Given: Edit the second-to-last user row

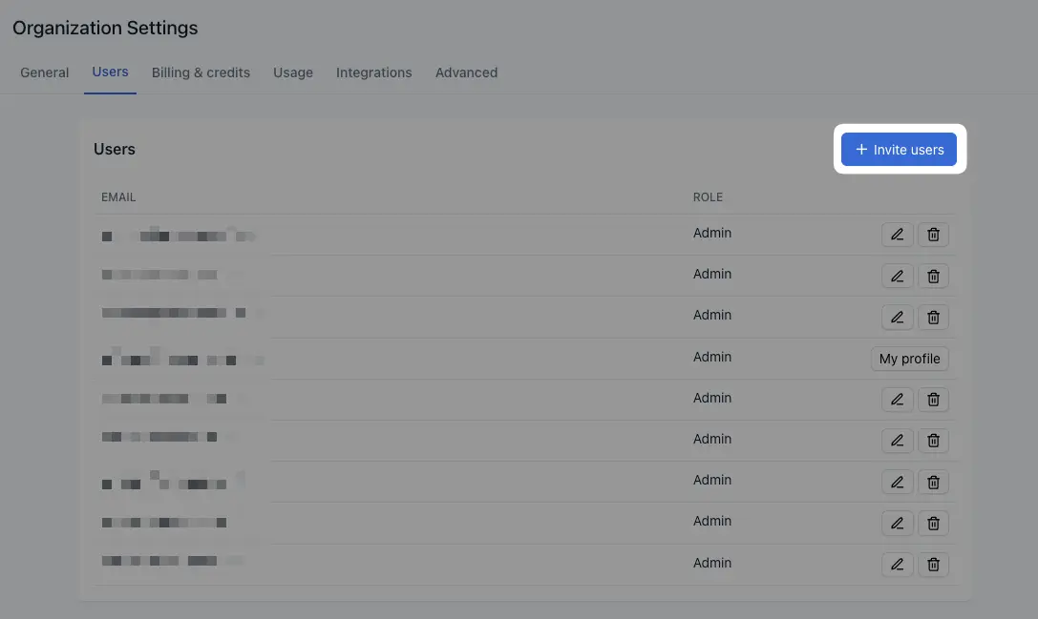Looking at the screenshot, I should click(x=897, y=523).
